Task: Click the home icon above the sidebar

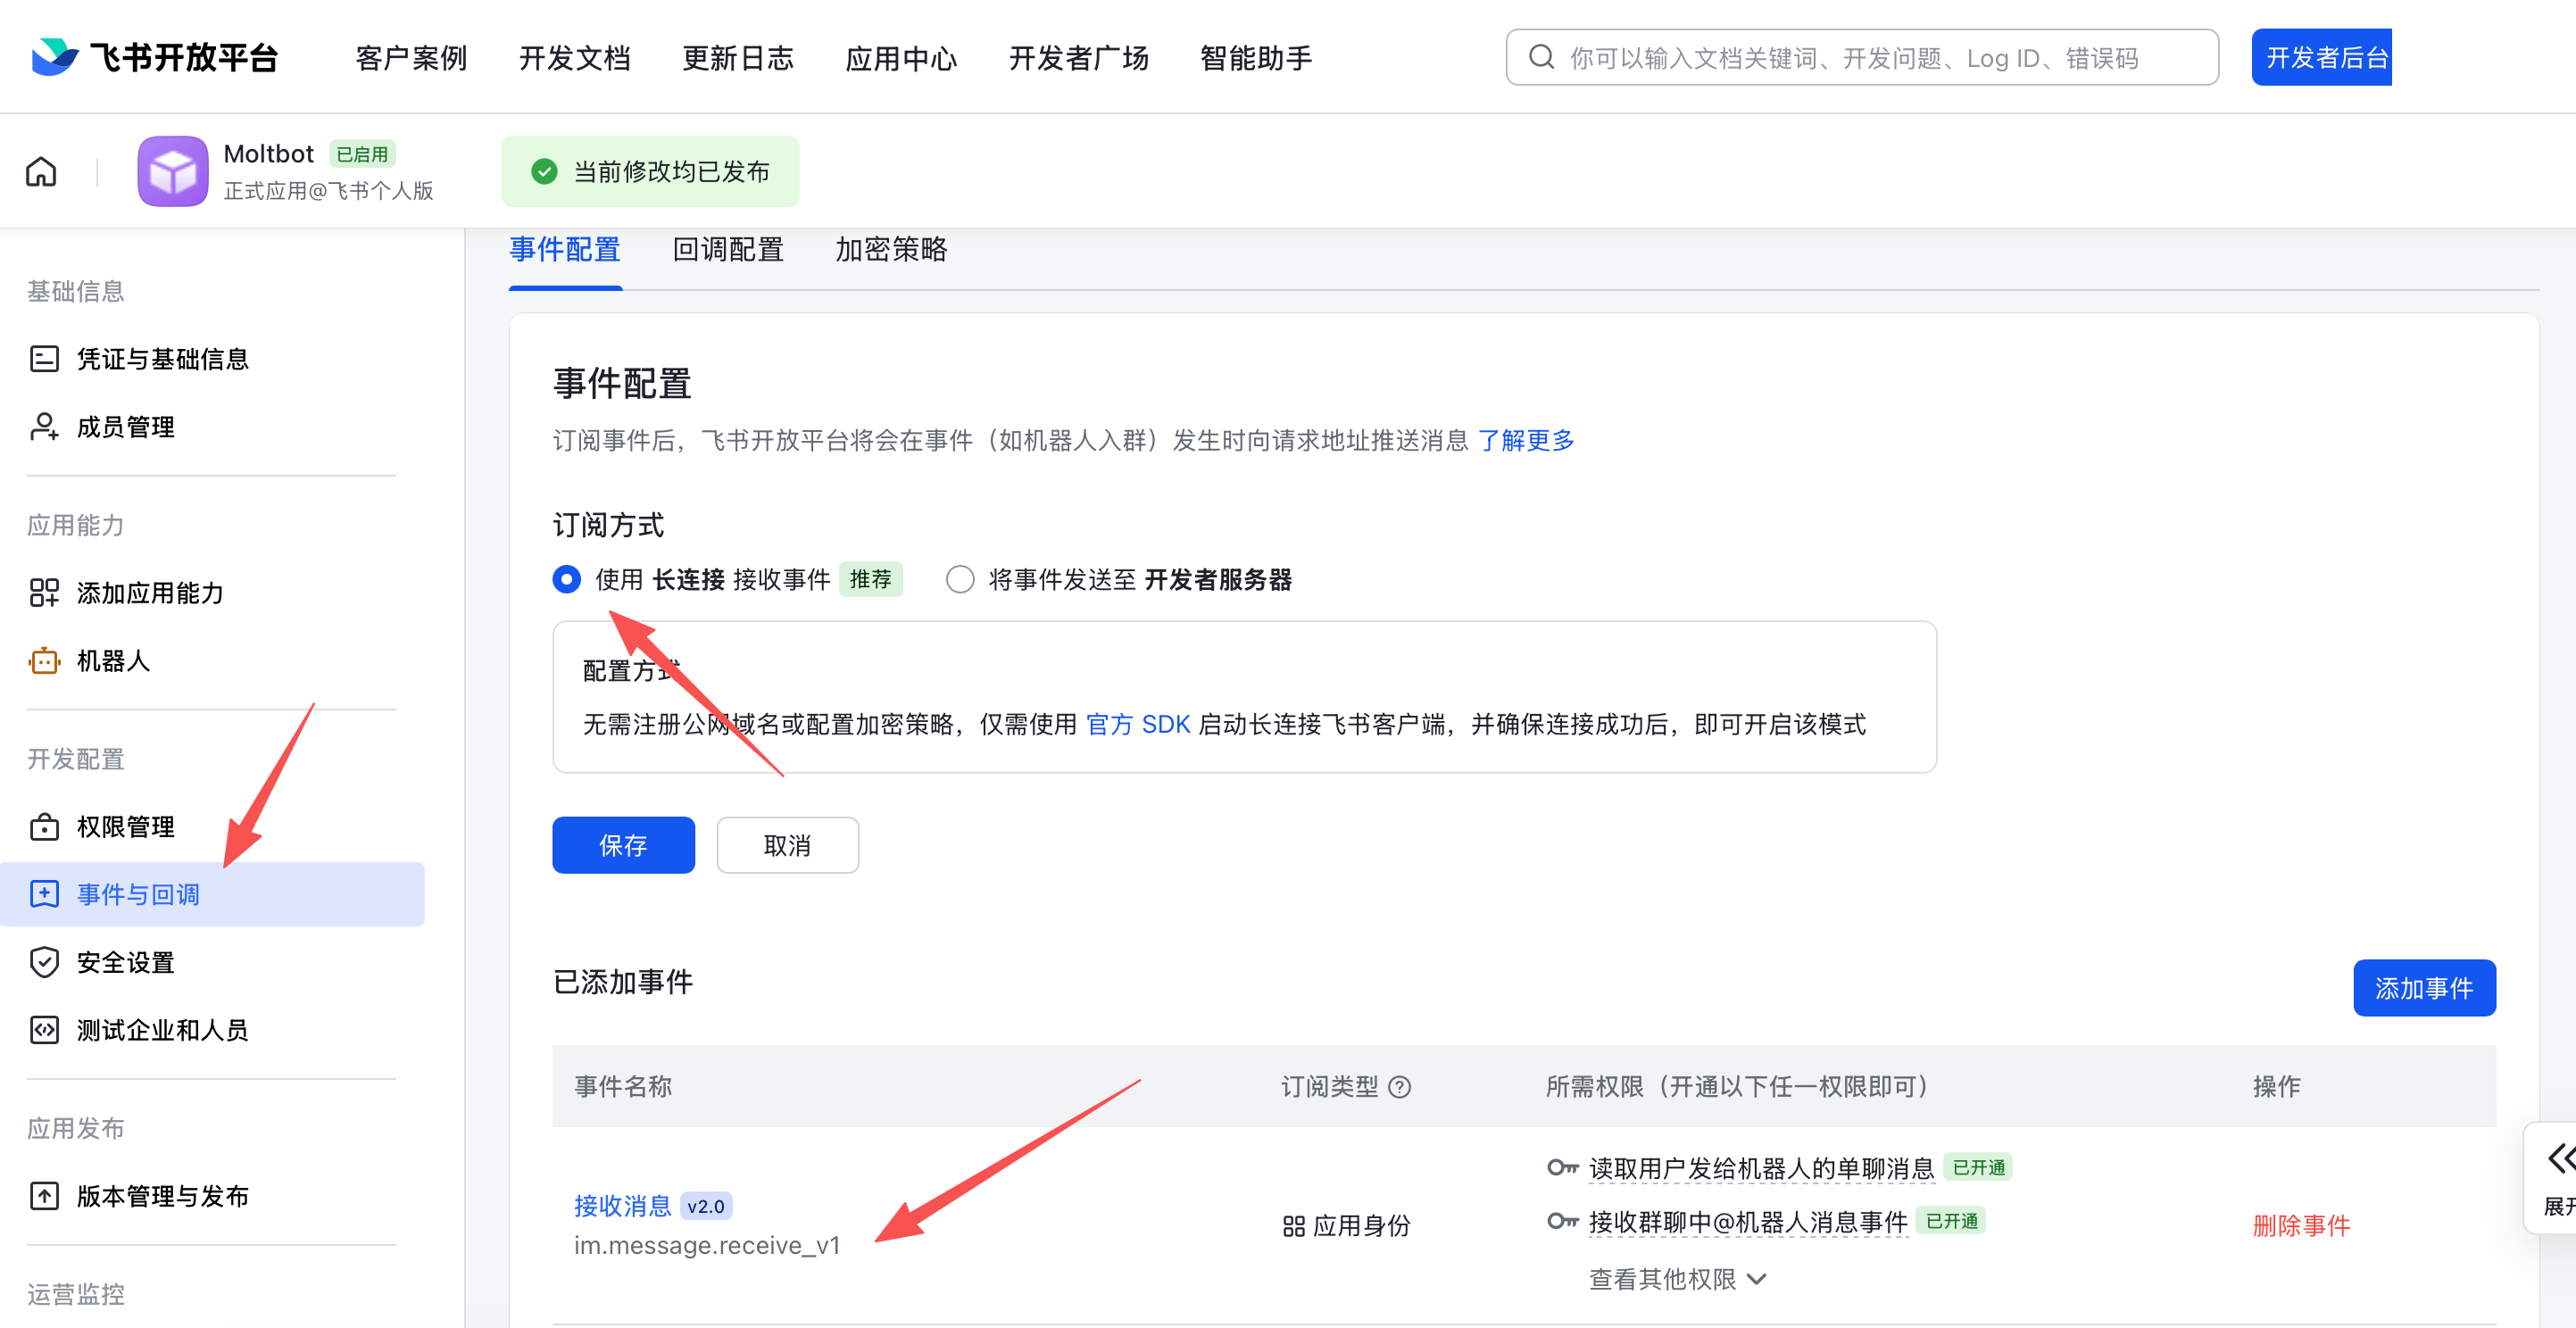Action: [41, 171]
